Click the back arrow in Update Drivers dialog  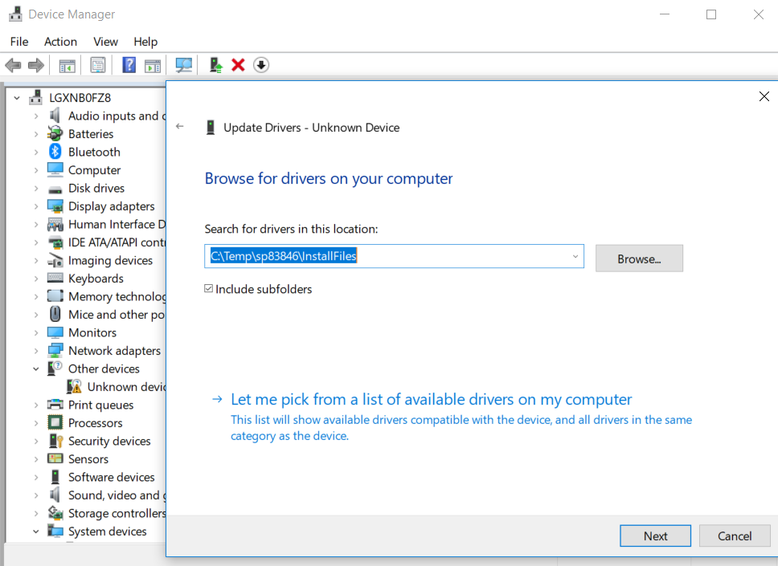180,127
